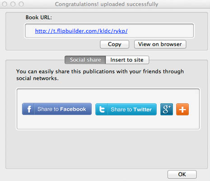This screenshot has height=181, width=210.
Task: Click View on browser button
Action: point(160,44)
